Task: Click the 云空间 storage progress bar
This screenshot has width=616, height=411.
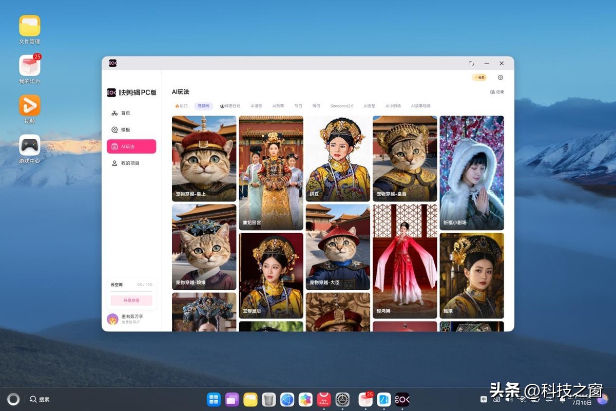Action: [131, 291]
